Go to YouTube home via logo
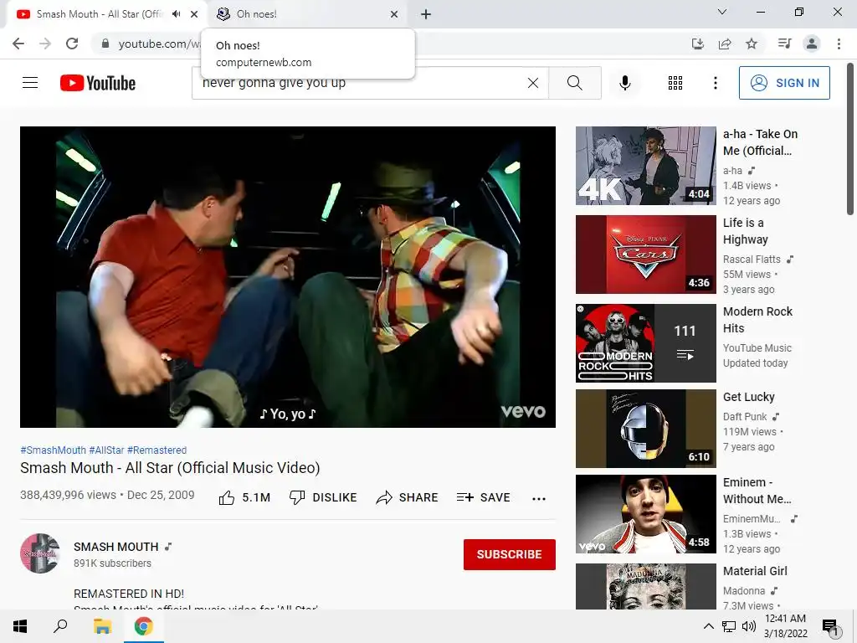This screenshot has width=857, height=643. [98, 83]
